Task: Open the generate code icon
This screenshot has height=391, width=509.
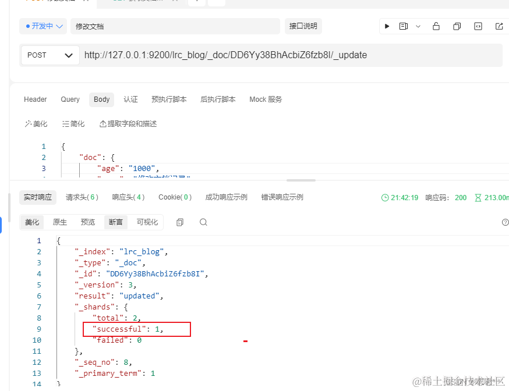Action: (x=478, y=26)
